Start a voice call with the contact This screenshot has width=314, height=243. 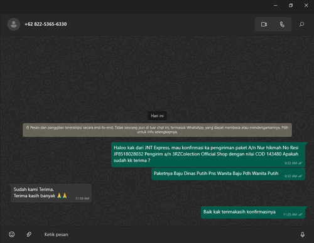282,24
